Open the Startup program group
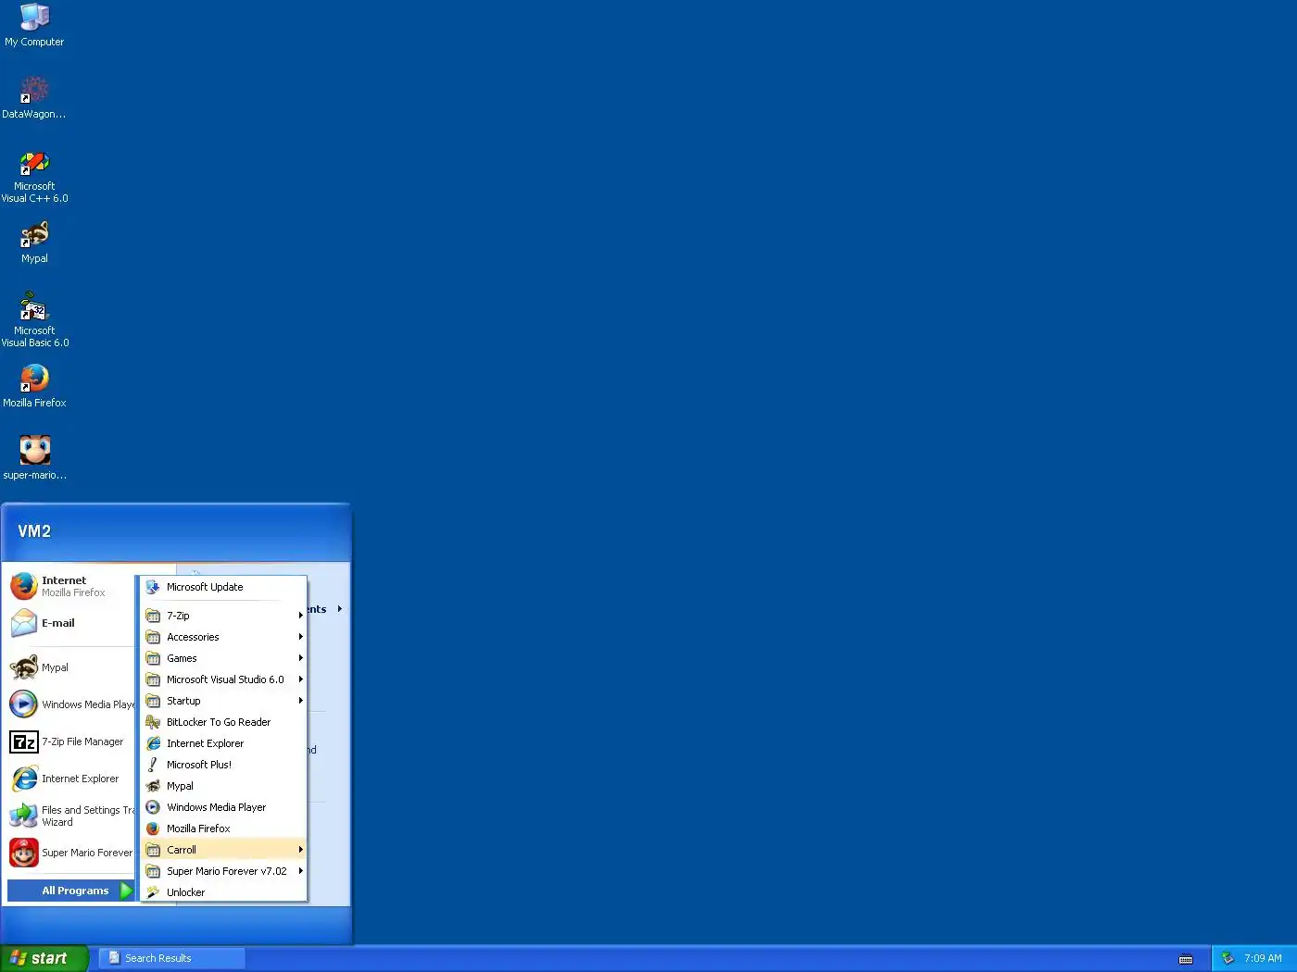The image size is (1297, 972). pos(223,701)
